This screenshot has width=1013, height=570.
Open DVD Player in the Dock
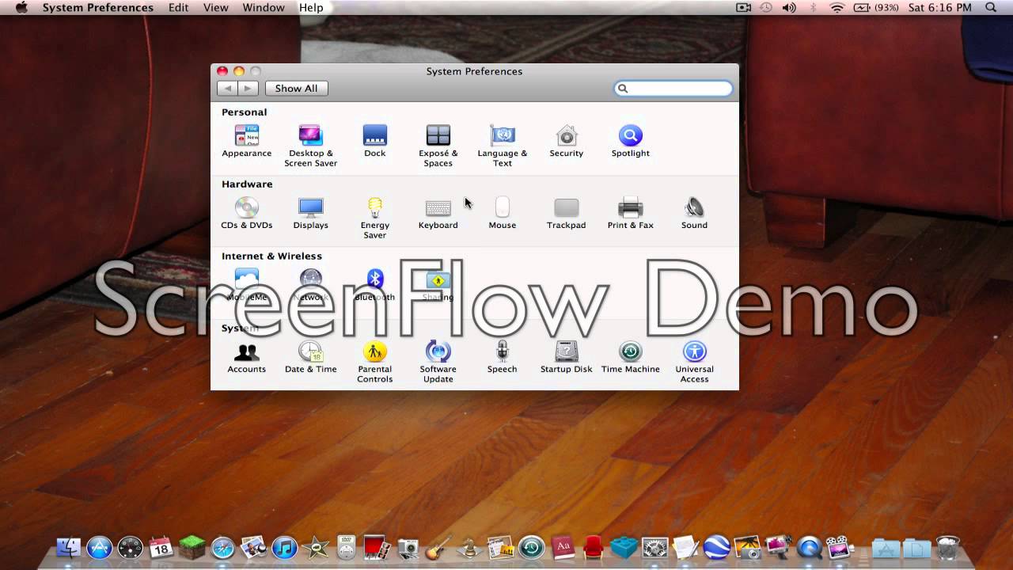(x=347, y=547)
